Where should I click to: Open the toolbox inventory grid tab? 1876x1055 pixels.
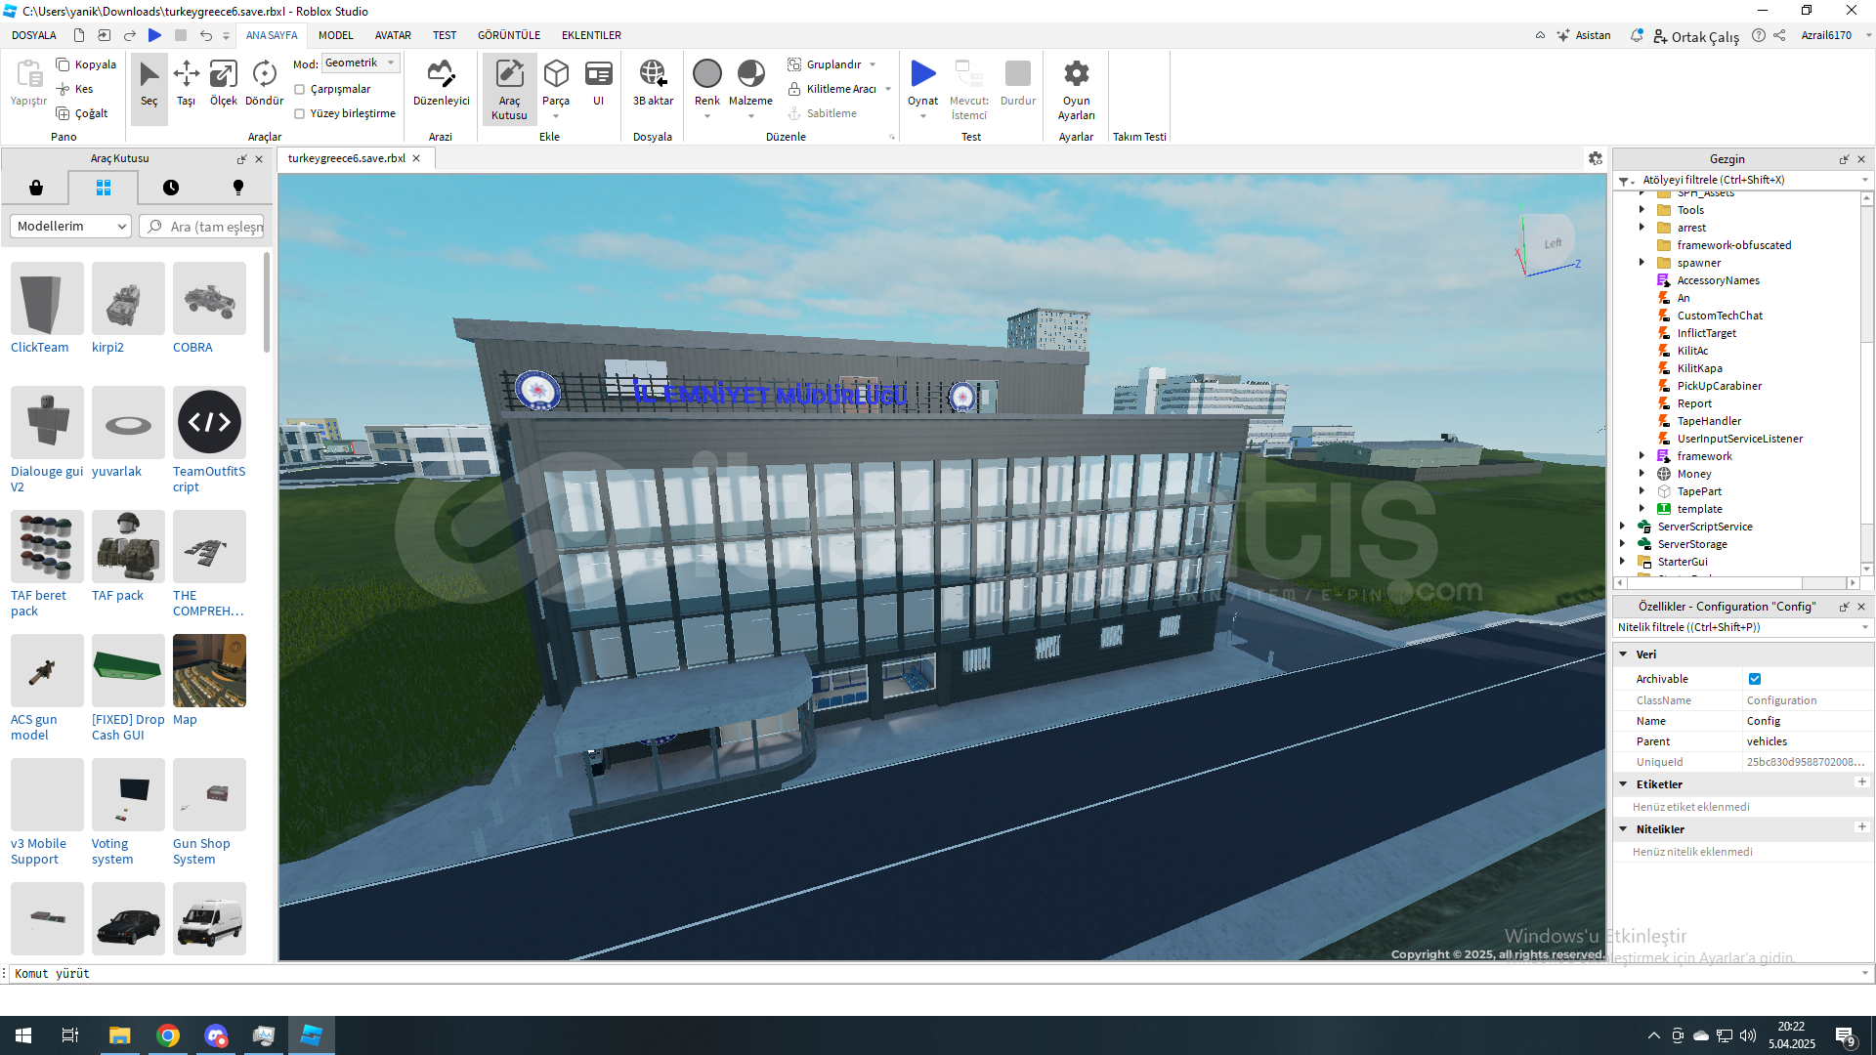(x=103, y=188)
